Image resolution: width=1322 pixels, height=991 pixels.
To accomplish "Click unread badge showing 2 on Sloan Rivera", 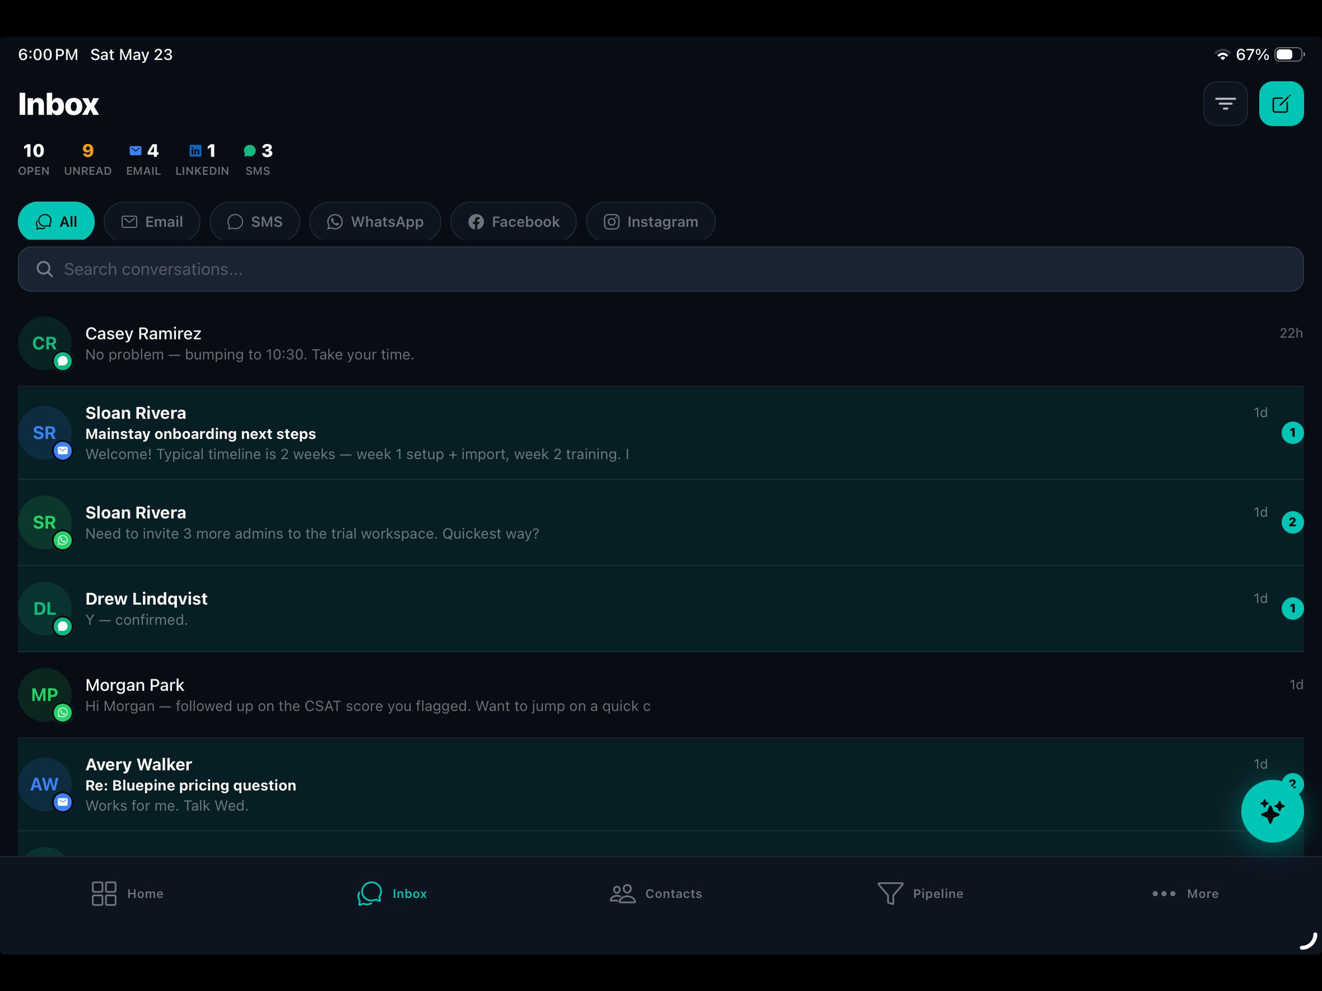I will (x=1292, y=523).
